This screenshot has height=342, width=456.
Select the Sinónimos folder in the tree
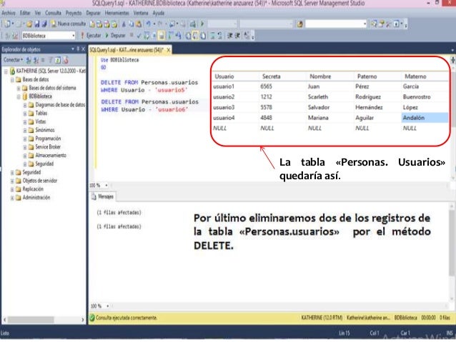(45, 130)
